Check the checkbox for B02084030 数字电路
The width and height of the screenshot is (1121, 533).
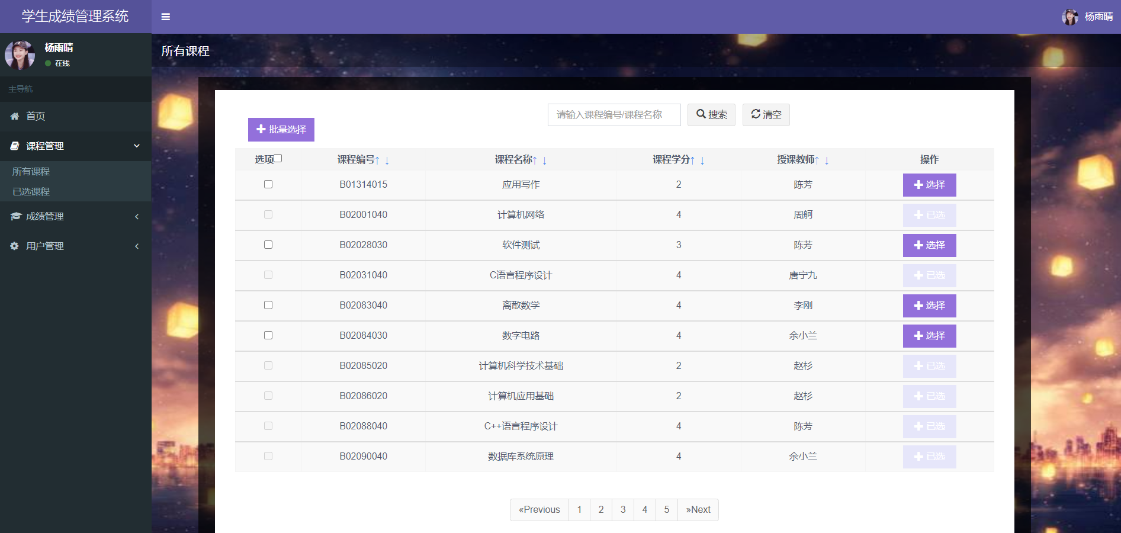coord(268,335)
